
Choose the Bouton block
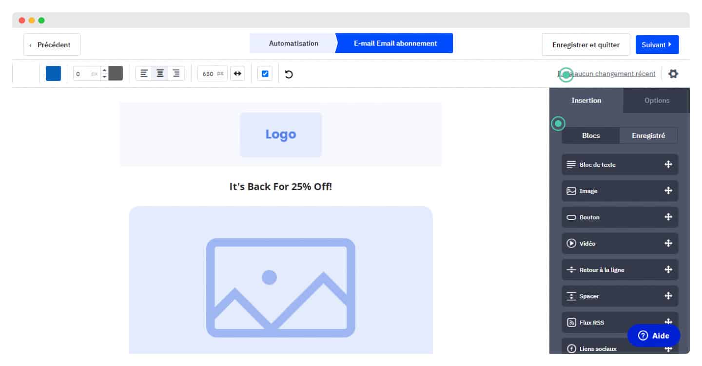click(x=620, y=217)
